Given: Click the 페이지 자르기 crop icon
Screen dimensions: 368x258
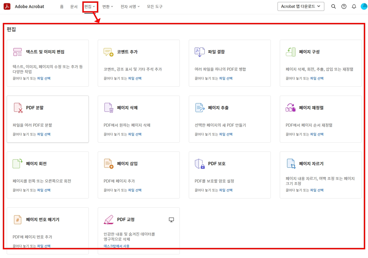Looking at the screenshot, I should tap(291, 164).
